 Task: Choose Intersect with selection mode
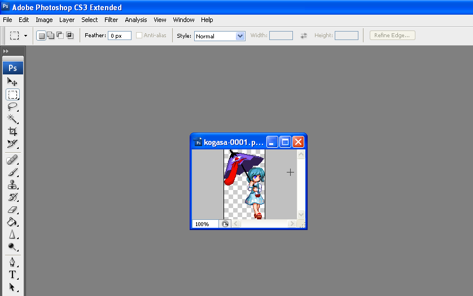pos(69,36)
